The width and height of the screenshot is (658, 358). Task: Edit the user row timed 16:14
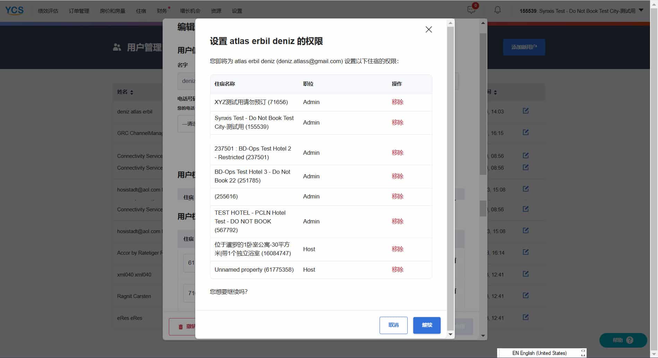526,252
